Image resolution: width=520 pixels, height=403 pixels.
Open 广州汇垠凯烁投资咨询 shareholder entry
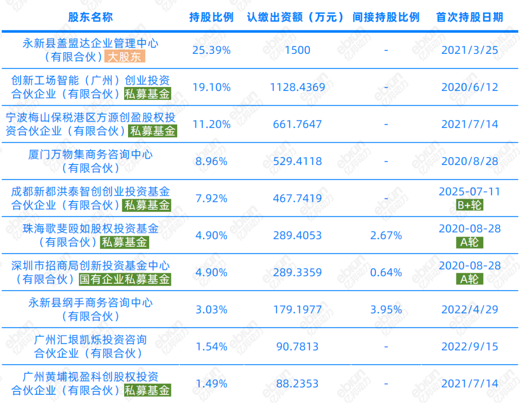(x=90, y=340)
